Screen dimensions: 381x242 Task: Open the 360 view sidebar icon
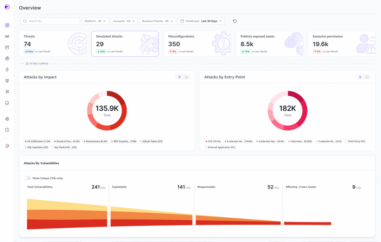[x=7, y=36]
